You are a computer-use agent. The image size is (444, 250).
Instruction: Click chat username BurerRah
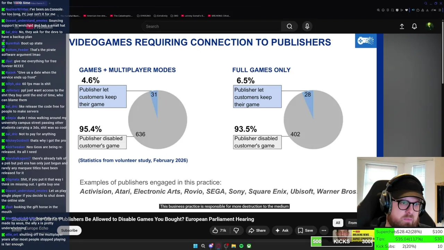[12, 43]
